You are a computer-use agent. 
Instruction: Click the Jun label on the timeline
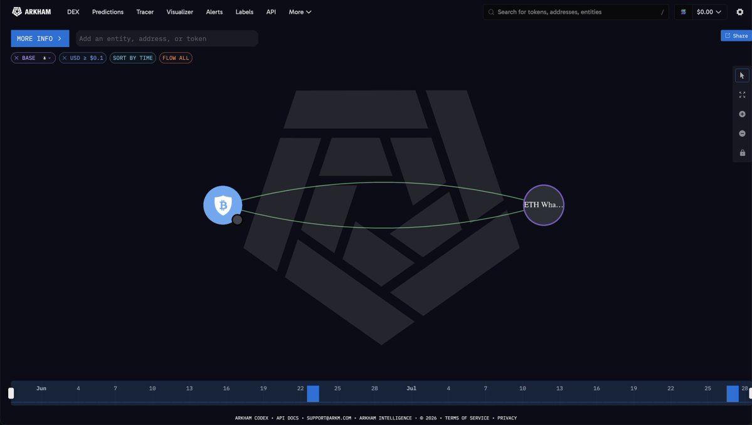pos(41,388)
